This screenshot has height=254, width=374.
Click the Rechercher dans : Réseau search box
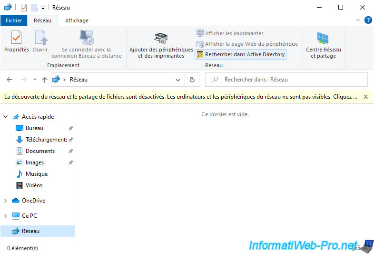coord(286,80)
